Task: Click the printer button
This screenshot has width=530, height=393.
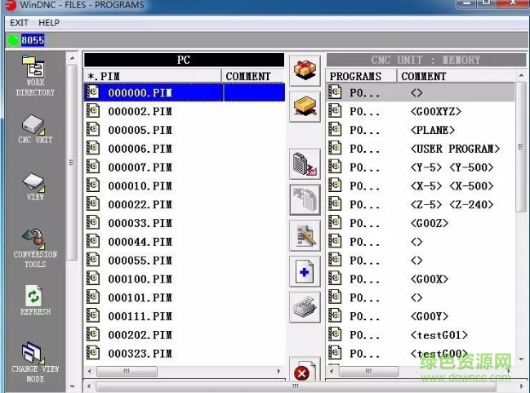Action: click(305, 307)
